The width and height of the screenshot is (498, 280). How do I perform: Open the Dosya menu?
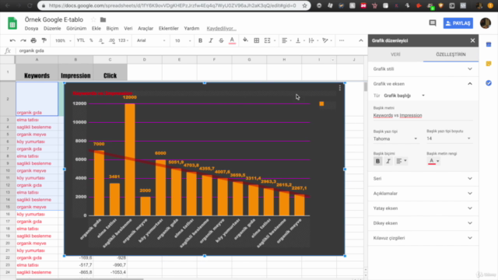tap(31, 29)
